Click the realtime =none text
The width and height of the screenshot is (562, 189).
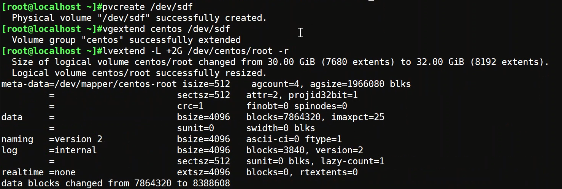(x=38, y=172)
